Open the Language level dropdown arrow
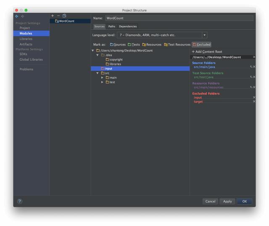Screen dimensions: 269x226 (205, 35)
